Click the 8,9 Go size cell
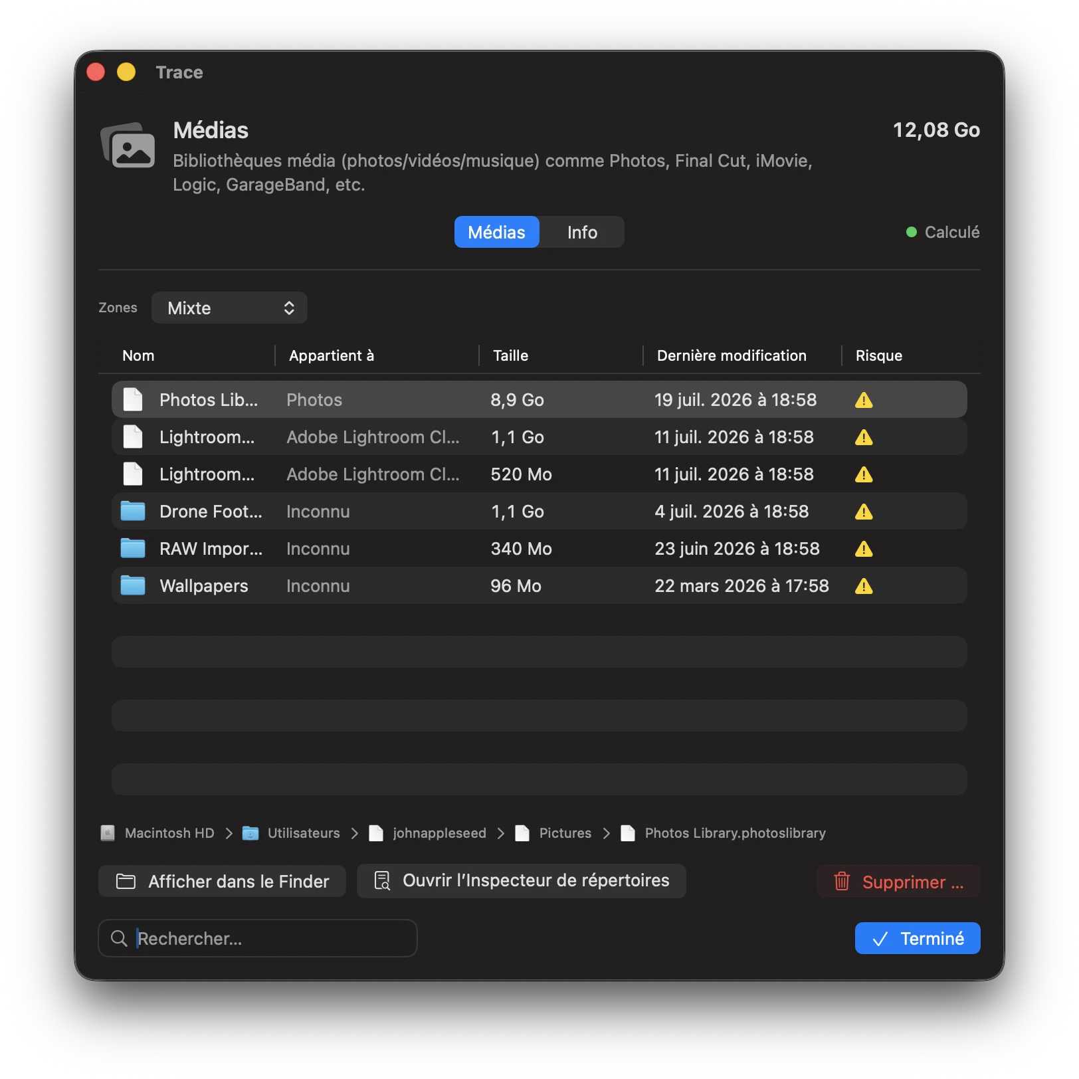The height and width of the screenshot is (1079, 1079). (x=517, y=399)
